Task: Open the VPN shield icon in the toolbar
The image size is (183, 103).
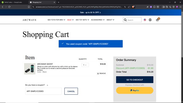Action: pos(174,7)
